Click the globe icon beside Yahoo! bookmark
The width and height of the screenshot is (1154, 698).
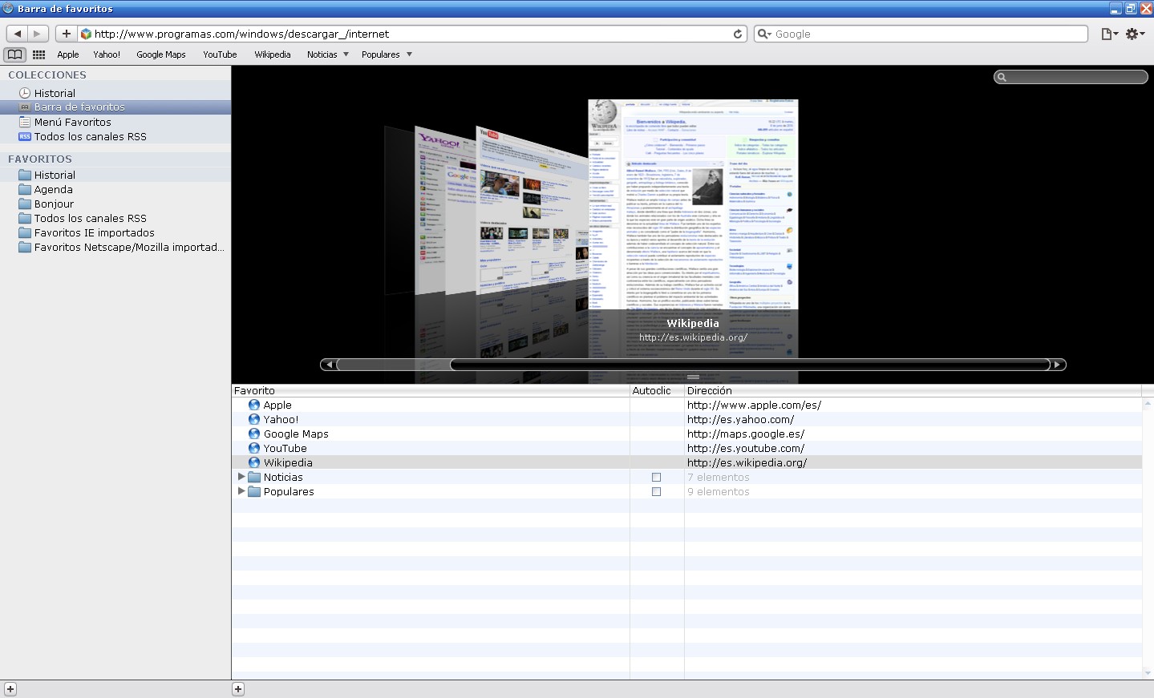tap(254, 419)
